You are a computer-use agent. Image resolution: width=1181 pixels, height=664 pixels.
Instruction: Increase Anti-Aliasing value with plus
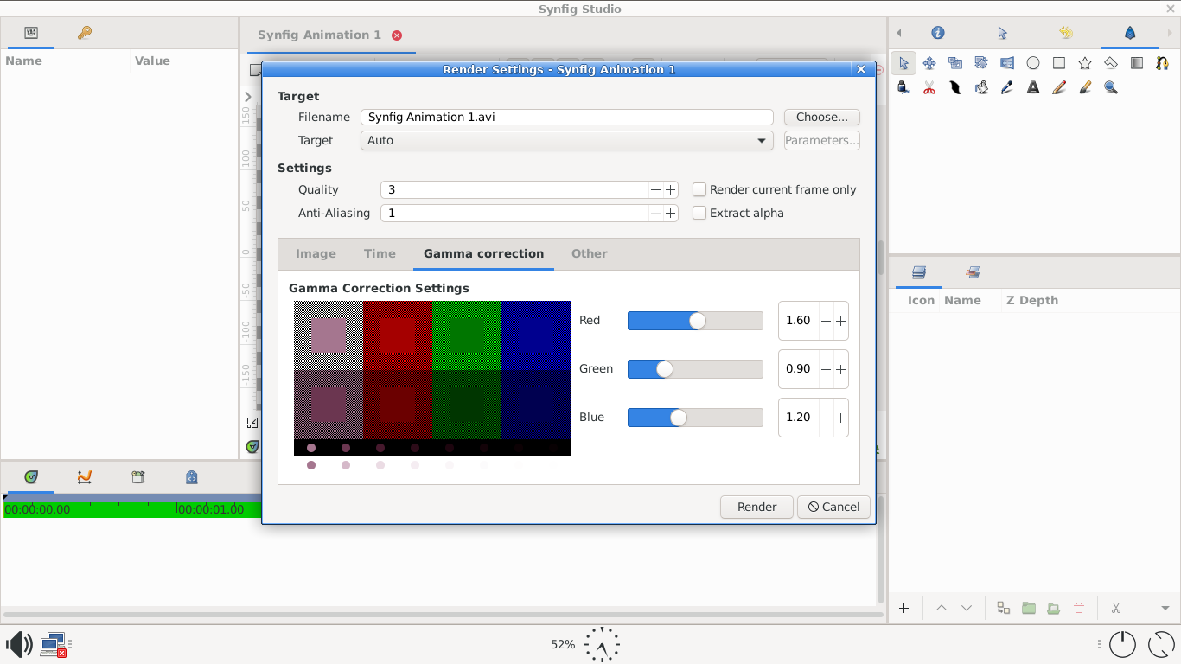click(671, 213)
